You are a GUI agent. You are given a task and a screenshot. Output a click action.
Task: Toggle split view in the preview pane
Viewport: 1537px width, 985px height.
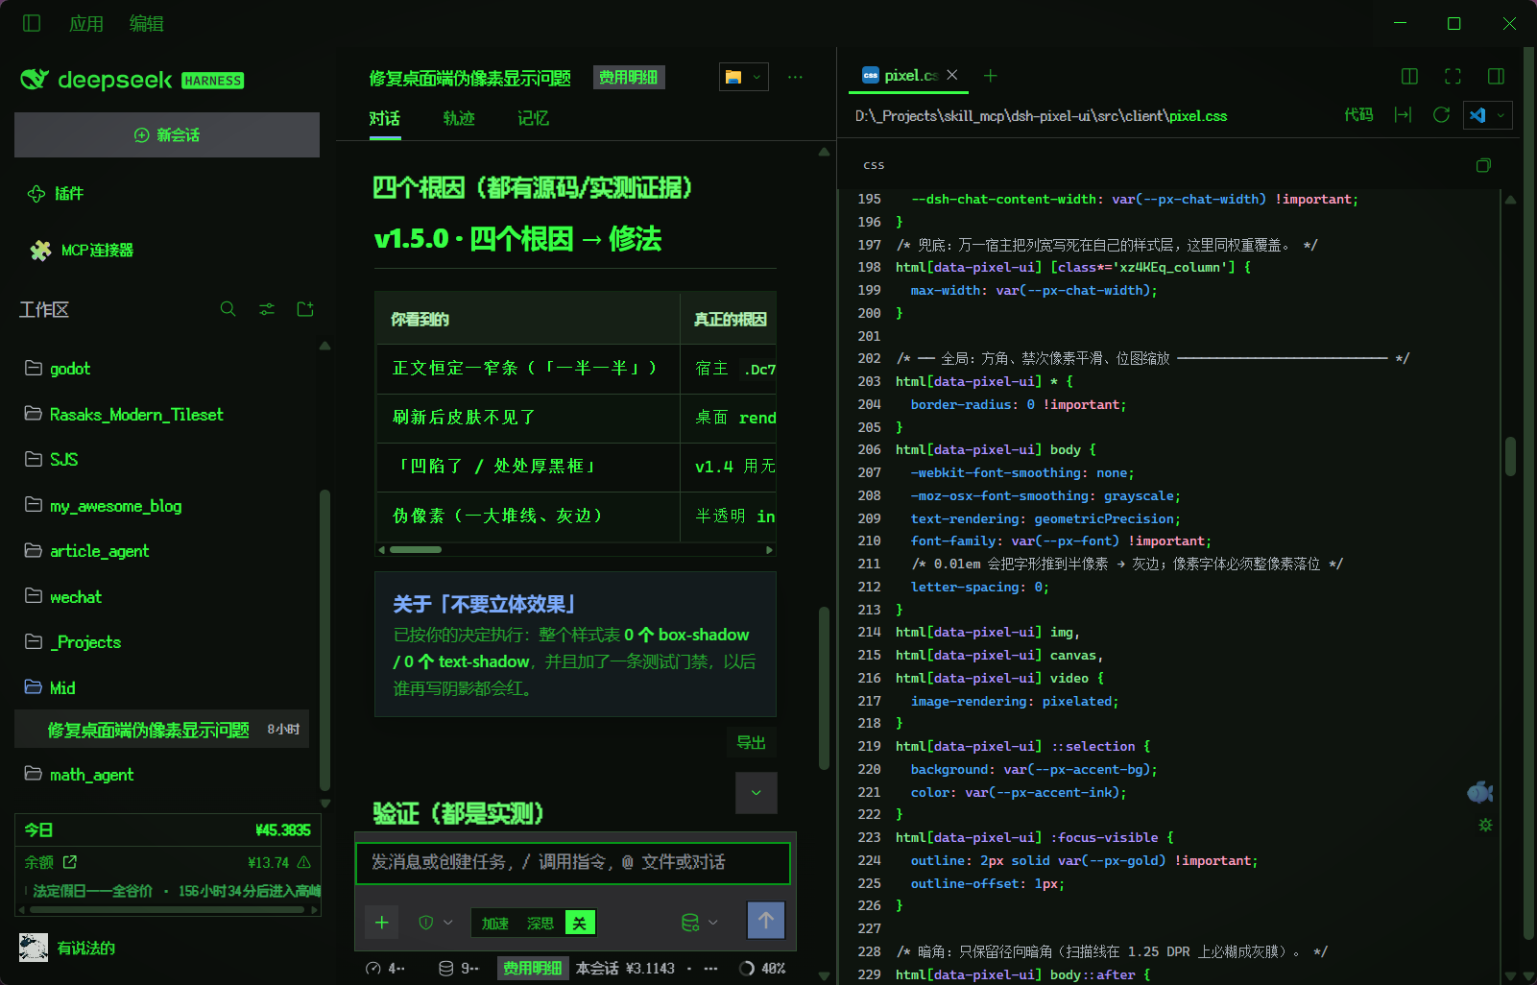point(1409,76)
